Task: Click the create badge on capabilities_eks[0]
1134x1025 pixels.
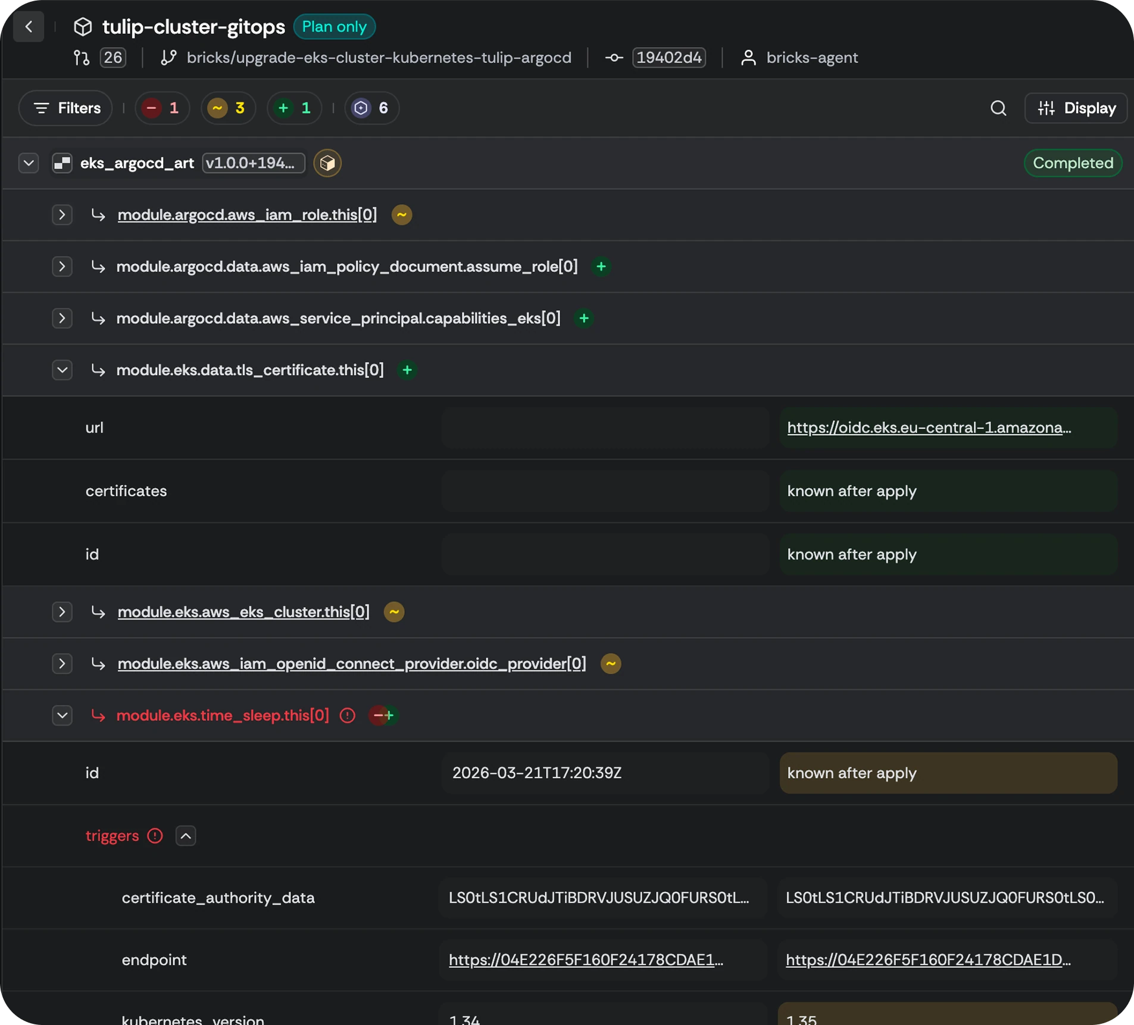Action: pos(584,318)
